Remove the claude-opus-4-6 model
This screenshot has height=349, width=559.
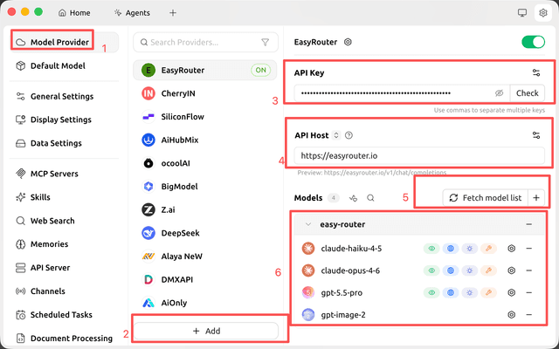coord(529,270)
